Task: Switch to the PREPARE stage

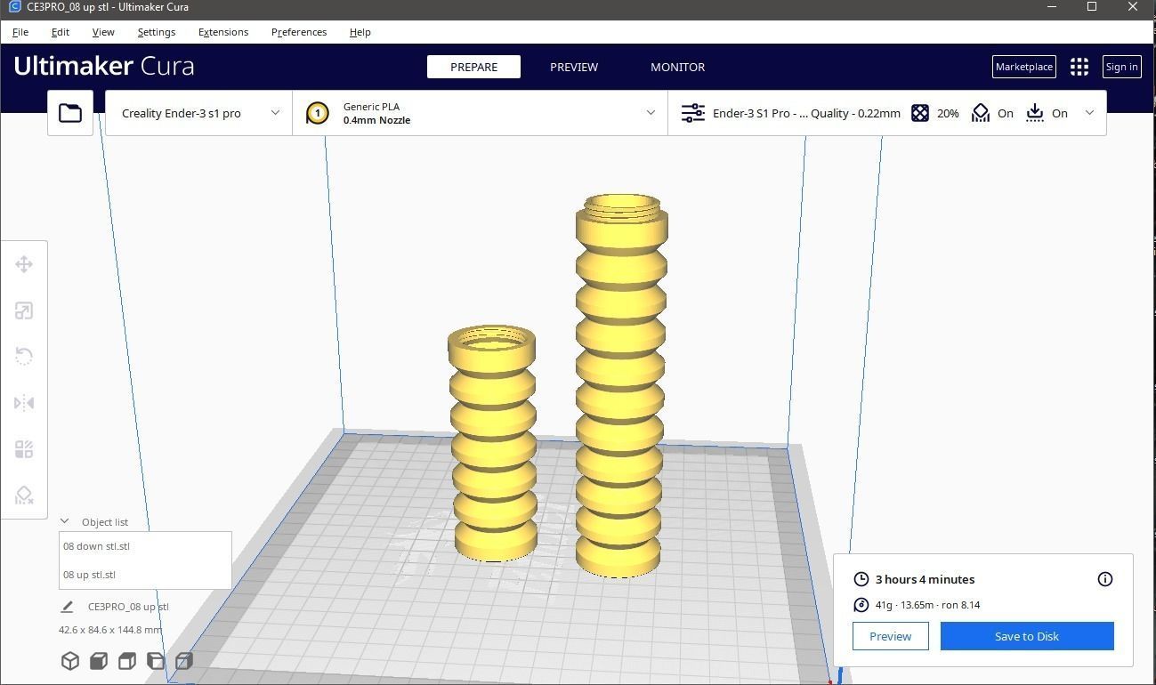Action: coord(473,67)
